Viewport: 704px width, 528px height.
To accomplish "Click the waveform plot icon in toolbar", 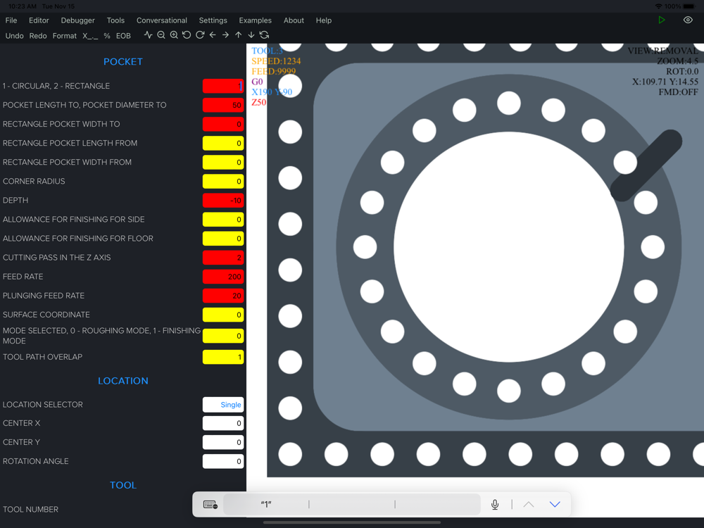I will coord(148,35).
